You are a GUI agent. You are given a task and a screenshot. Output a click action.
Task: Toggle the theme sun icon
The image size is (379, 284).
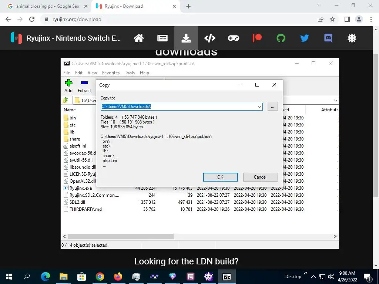[352, 38]
